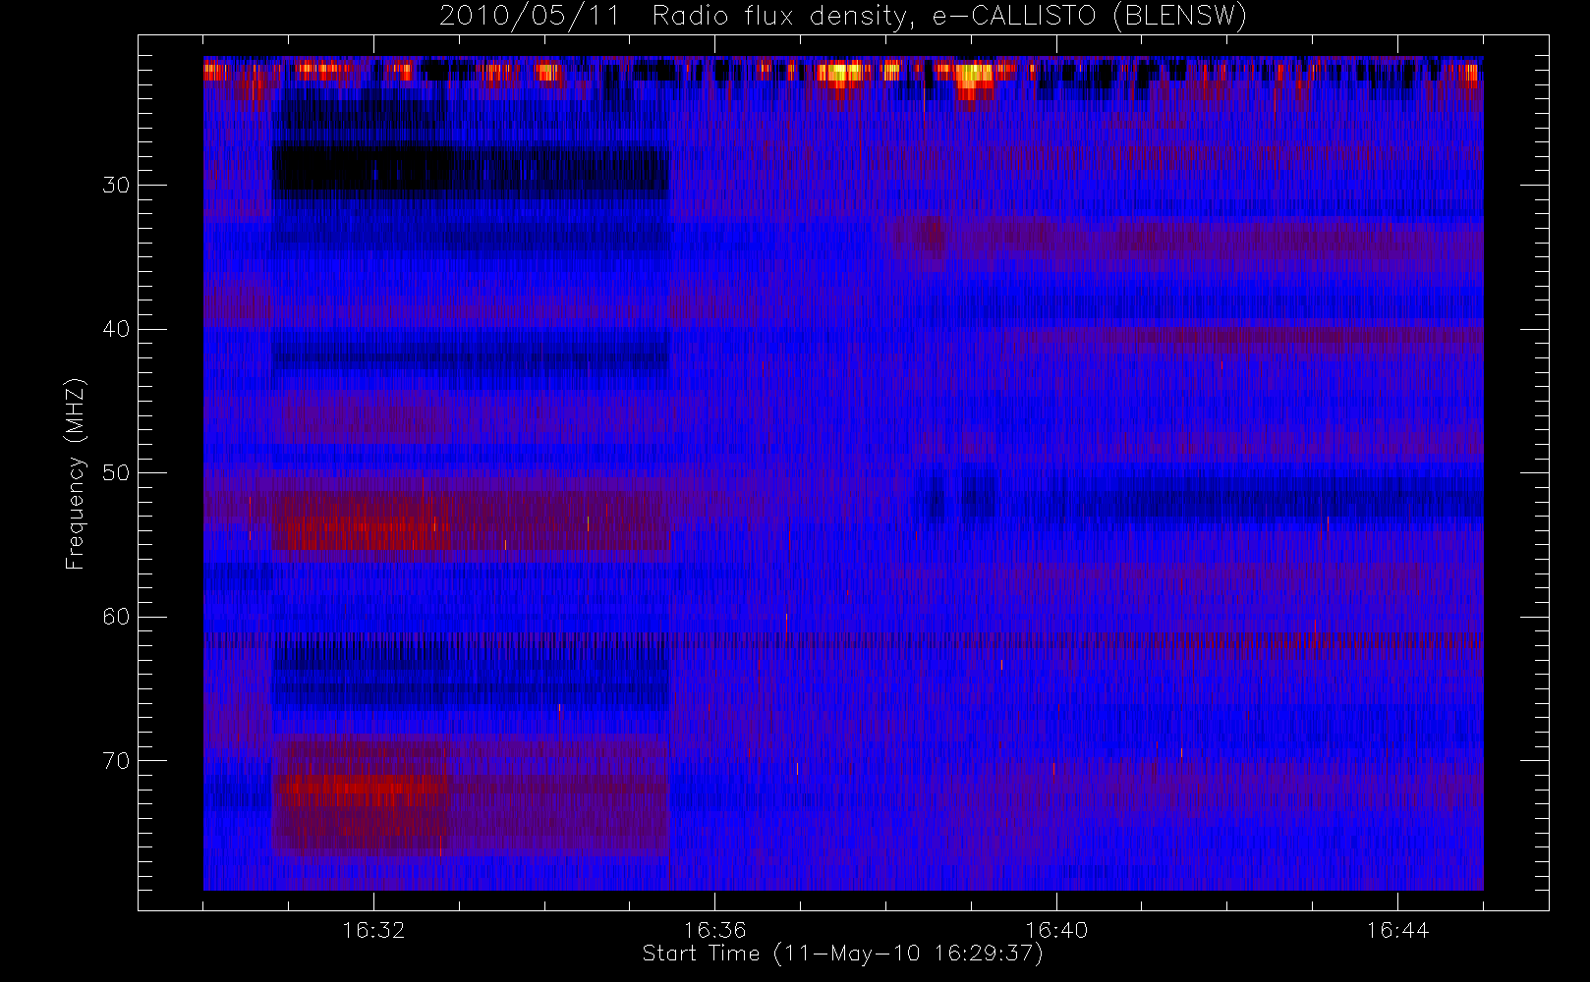
Task: Click the 60 MHz frequency tick label
Action: (x=116, y=617)
